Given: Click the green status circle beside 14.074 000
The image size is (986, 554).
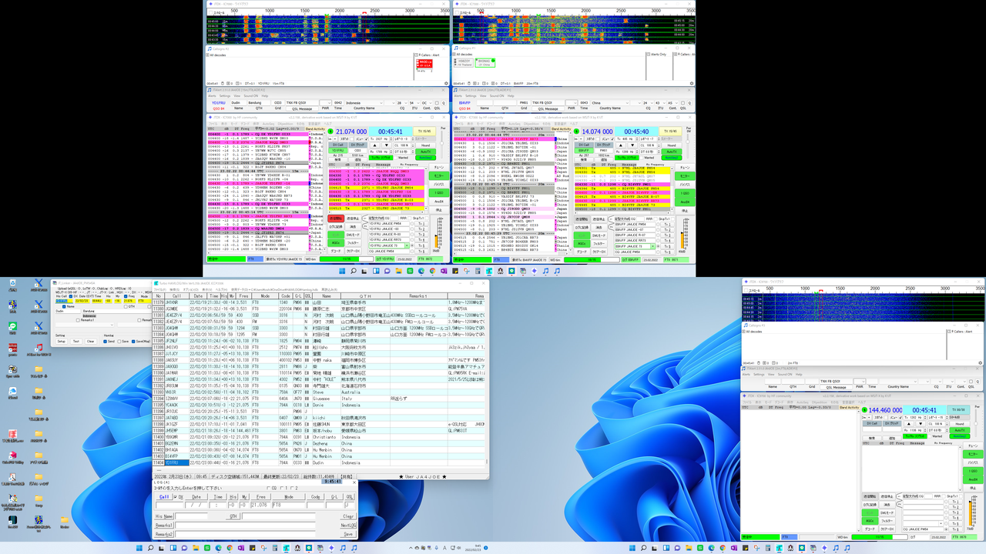Looking at the screenshot, I should click(576, 132).
